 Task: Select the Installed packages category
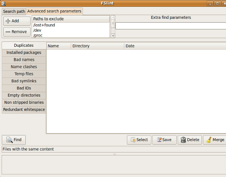(24, 52)
